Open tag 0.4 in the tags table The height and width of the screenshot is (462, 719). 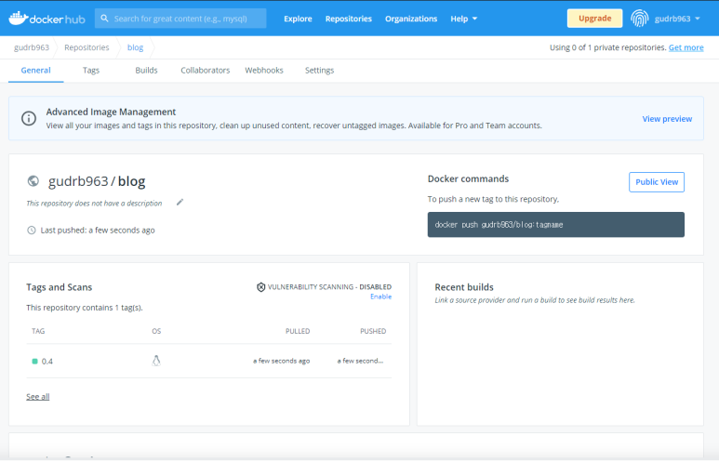(47, 362)
